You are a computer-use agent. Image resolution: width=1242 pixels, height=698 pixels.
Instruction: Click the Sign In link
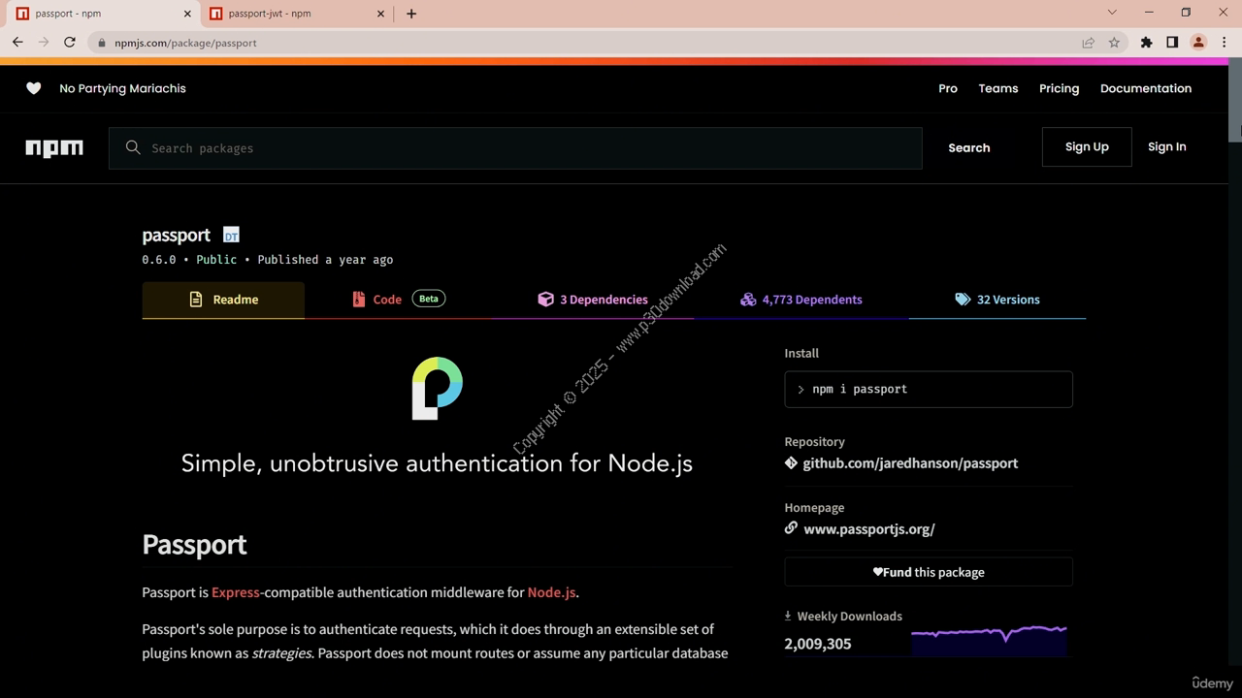coord(1166,146)
